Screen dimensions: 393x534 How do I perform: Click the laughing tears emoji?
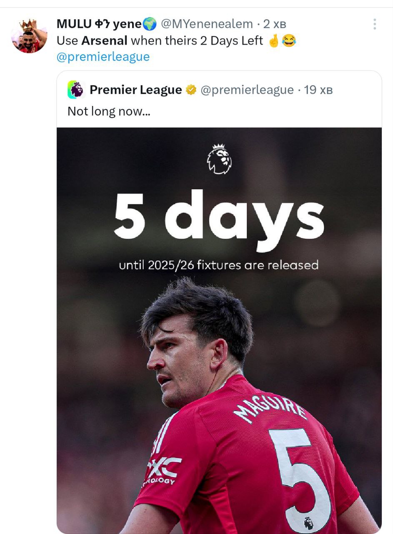pos(289,41)
